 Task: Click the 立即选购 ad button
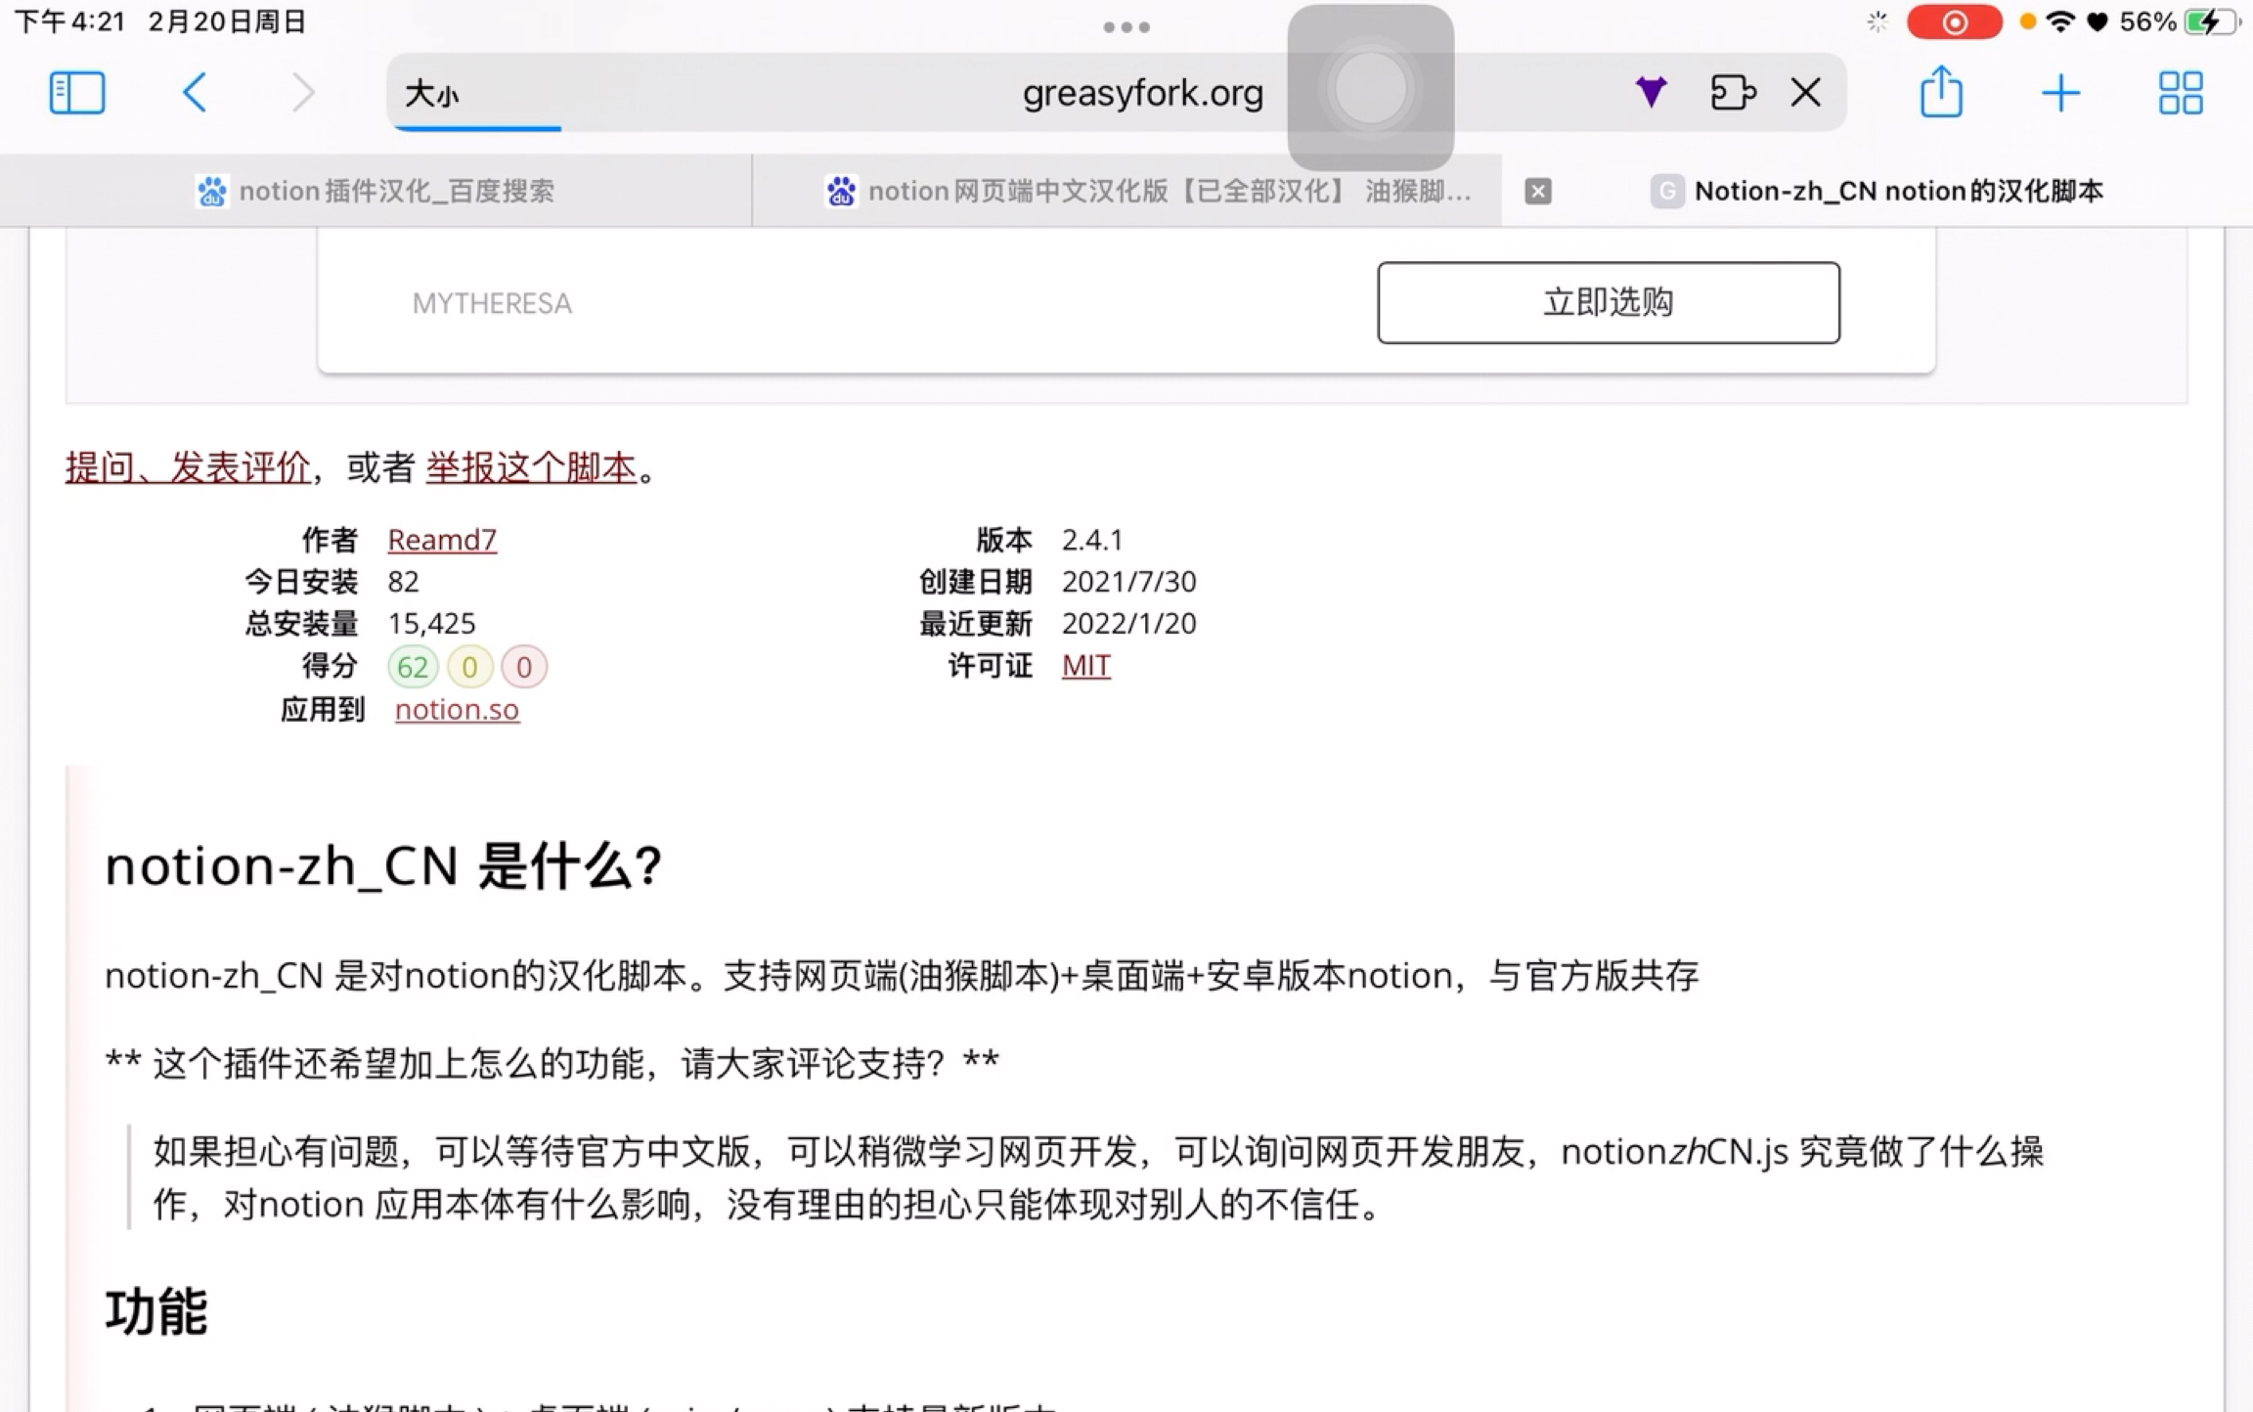[1608, 302]
